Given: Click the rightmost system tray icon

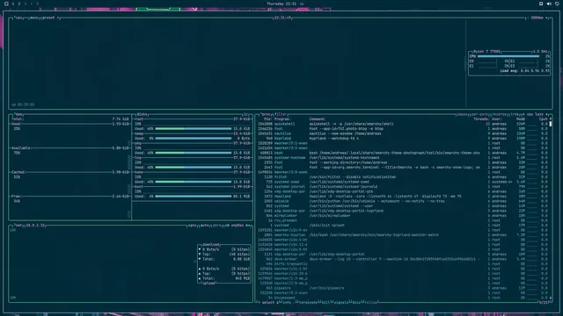Looking at the screenshot, I should point(557,4).
